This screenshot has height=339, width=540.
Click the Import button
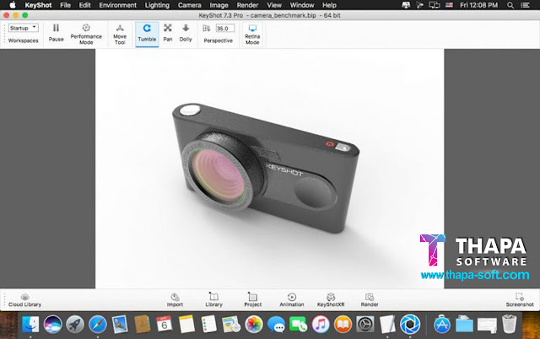175,299
